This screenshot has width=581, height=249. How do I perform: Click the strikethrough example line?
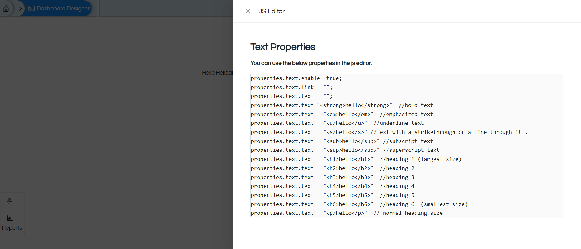[x=389, y=132]
